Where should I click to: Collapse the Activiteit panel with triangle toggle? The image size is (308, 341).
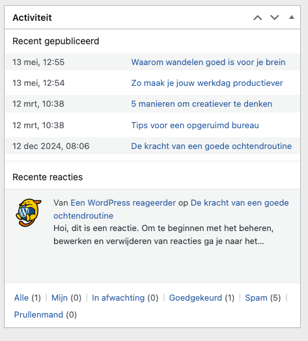coord(292,18)
